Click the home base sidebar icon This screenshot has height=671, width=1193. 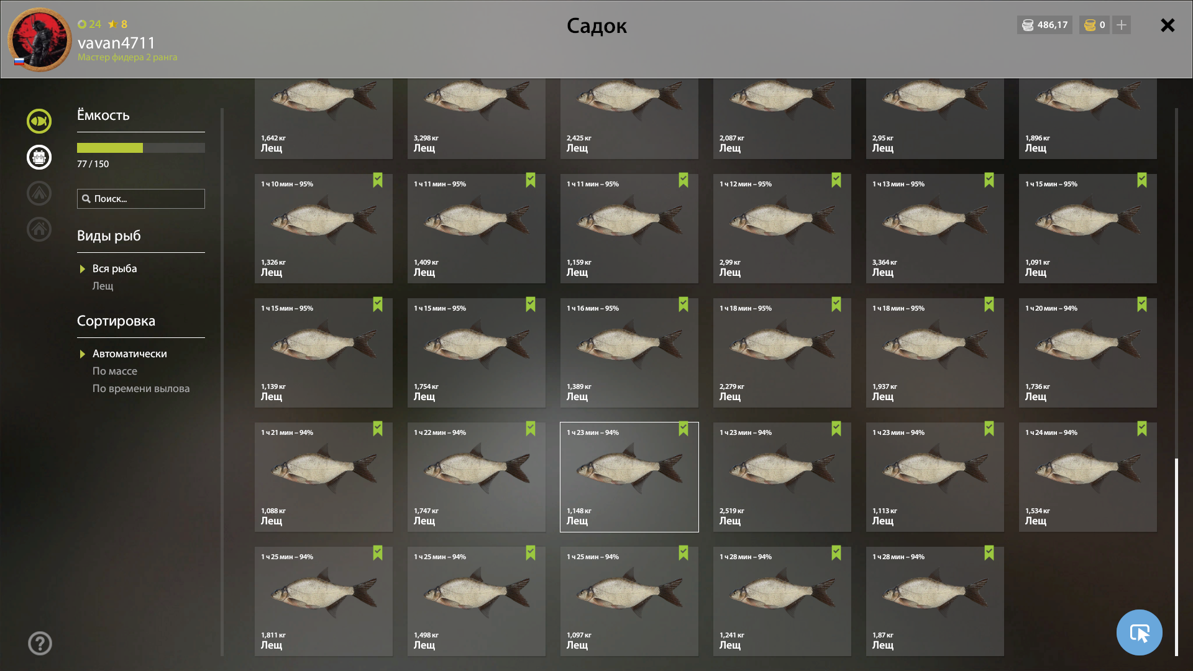pyautogui.click(x=39, y=229)
